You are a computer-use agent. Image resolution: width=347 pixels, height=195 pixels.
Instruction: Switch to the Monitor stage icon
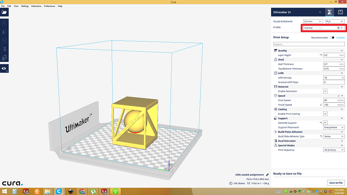coord(340,12)
